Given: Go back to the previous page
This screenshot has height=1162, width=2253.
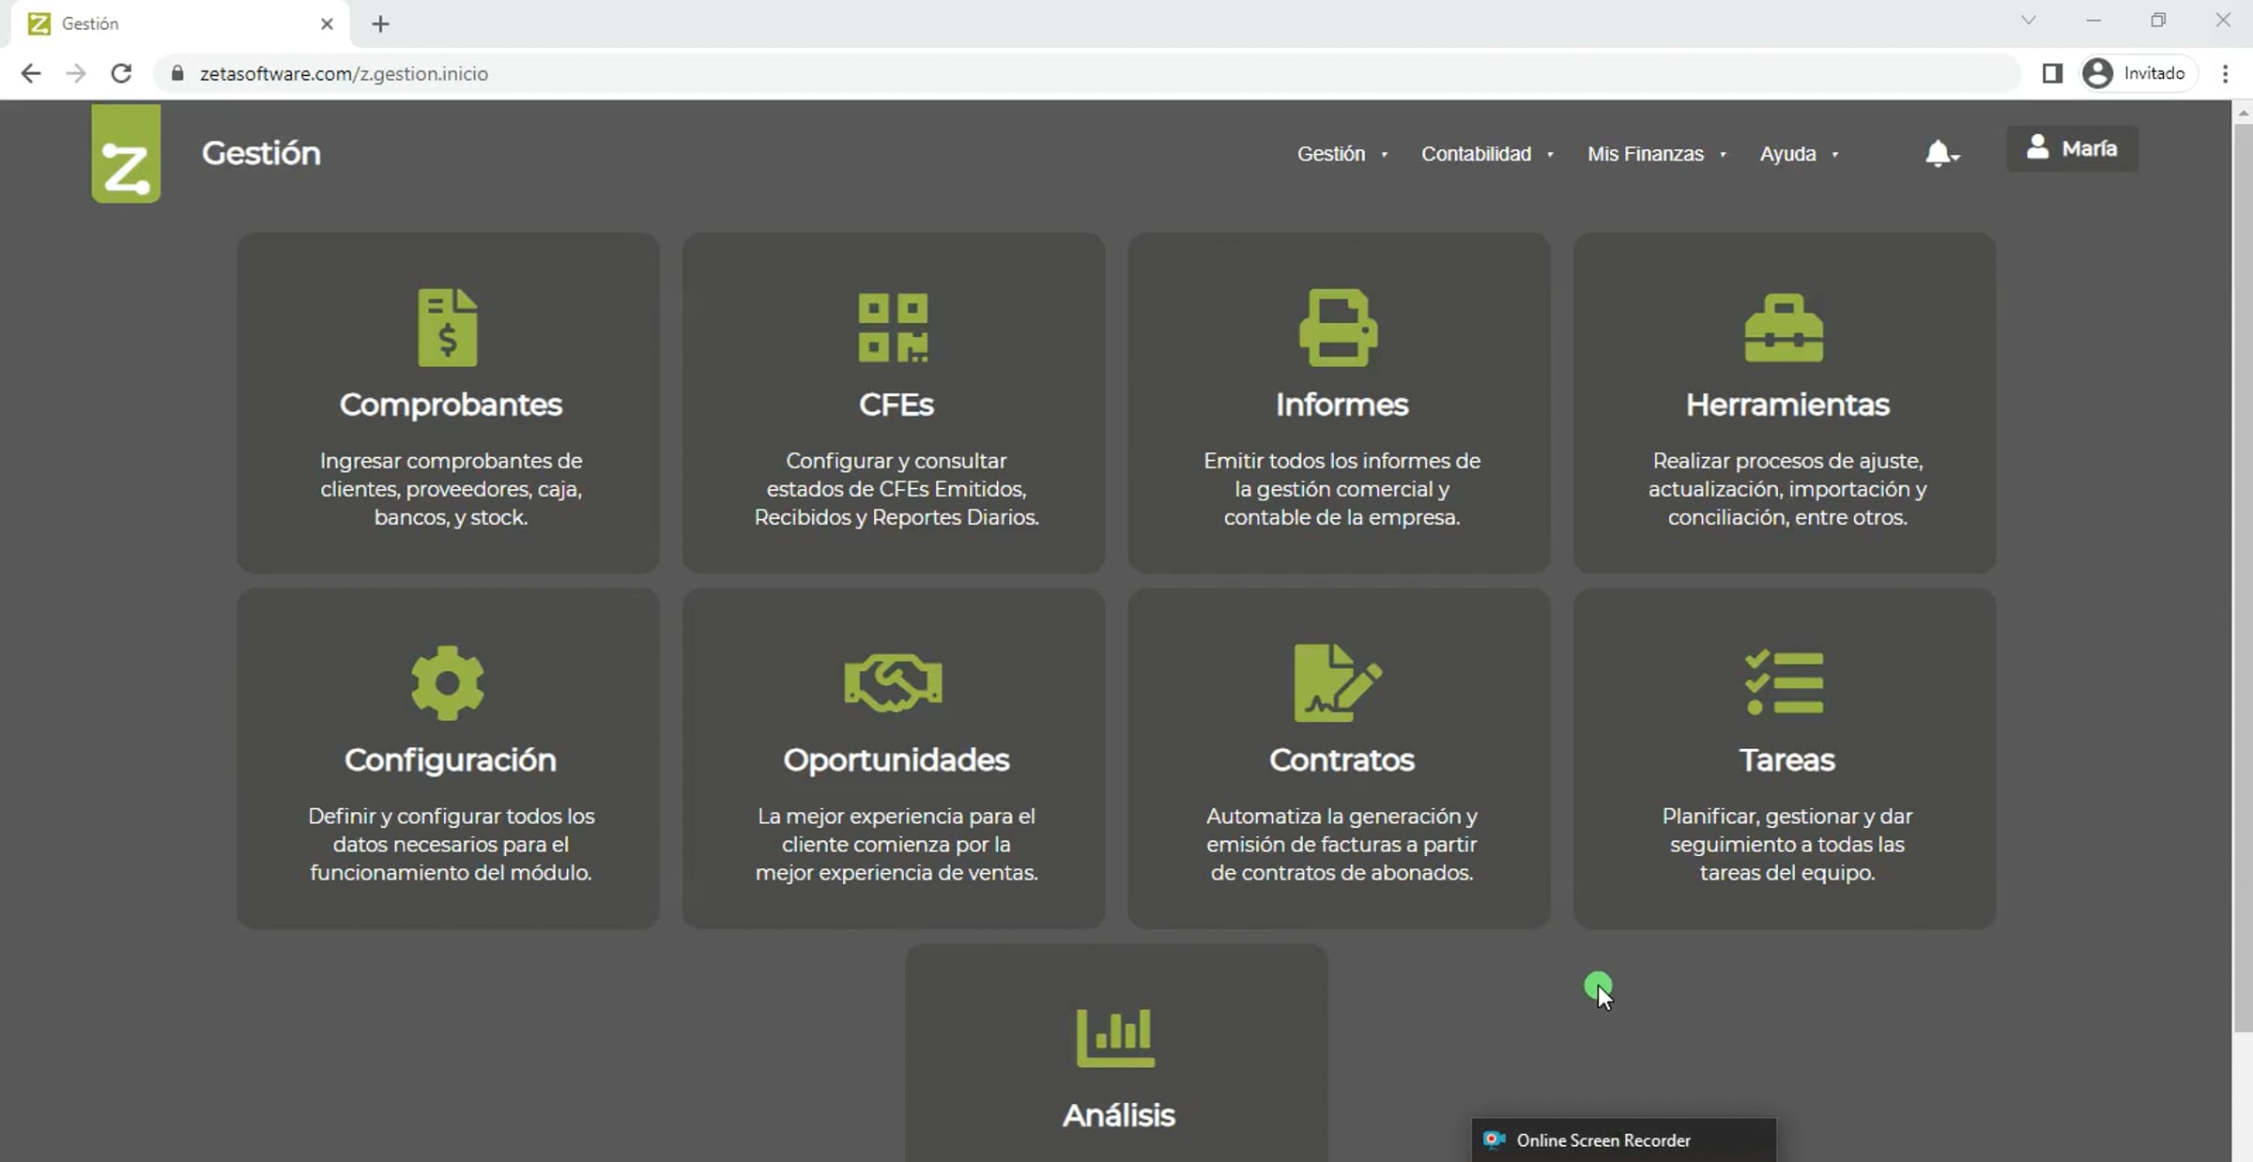Looking at the screenshot, I should click(x=31, y=73).
